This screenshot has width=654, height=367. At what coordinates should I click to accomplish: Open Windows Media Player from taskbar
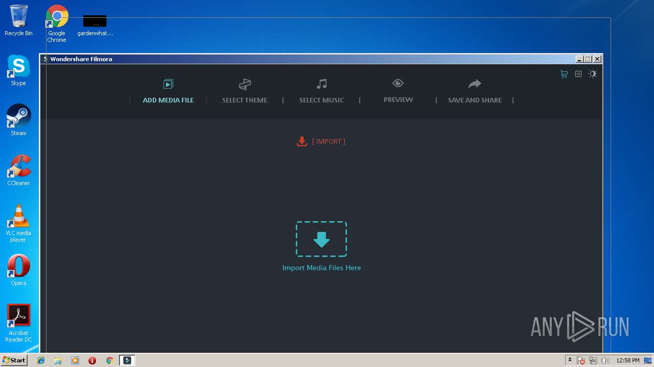(x=75, y=360)
